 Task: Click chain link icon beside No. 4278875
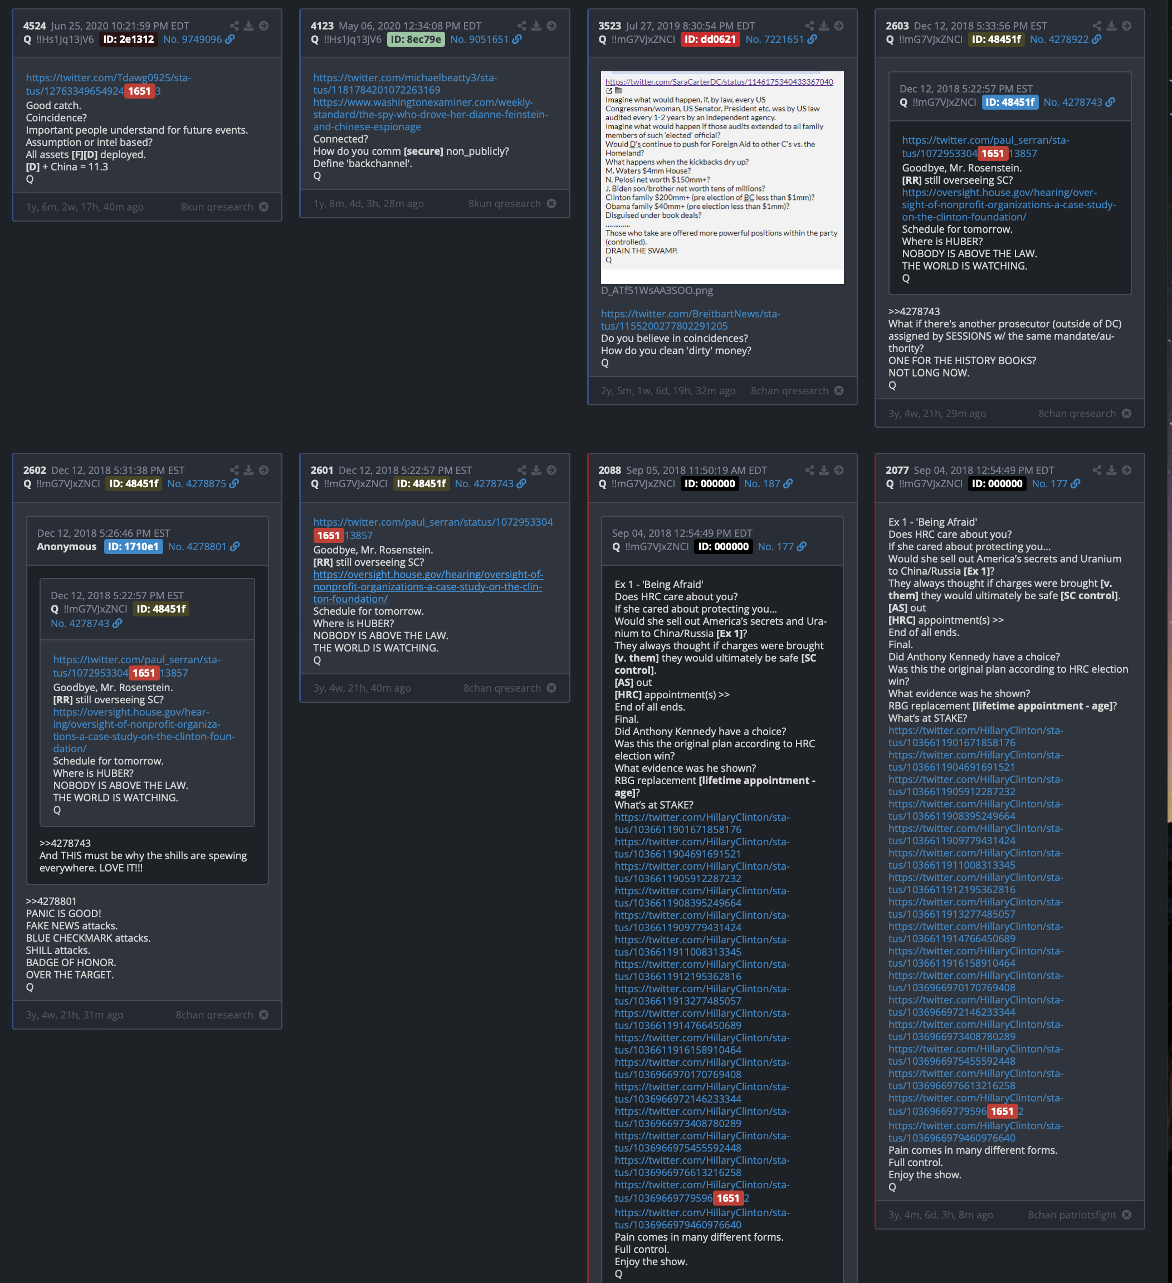(235, 484)
